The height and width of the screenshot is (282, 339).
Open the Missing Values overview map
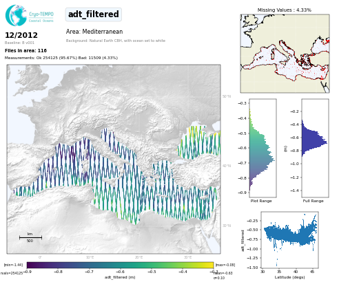[285, 54]
